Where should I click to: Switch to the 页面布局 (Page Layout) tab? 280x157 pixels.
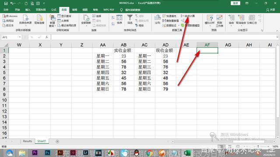[41, 10]
